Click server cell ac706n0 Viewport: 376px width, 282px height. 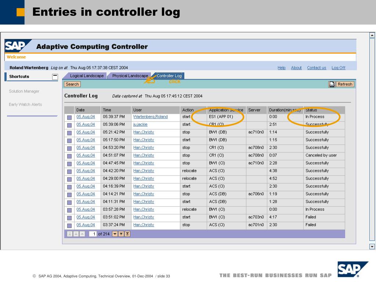click(x=256, y=194)
